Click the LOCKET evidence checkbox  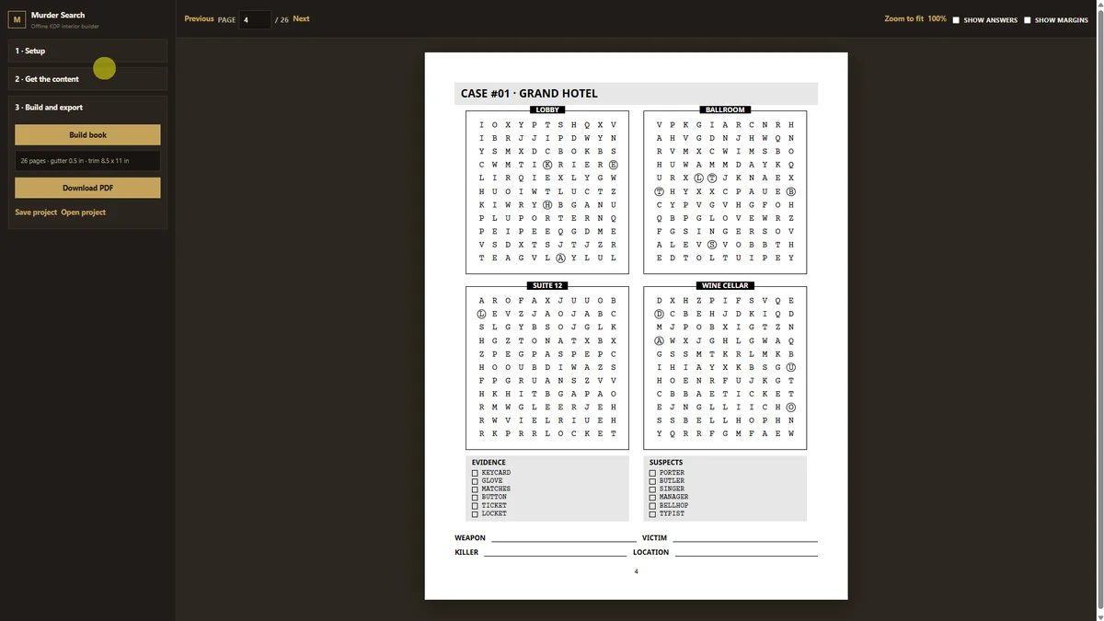(x=475, y=514)
